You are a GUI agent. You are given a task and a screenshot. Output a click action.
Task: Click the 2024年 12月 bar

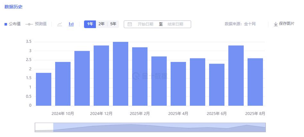(101, 75)
